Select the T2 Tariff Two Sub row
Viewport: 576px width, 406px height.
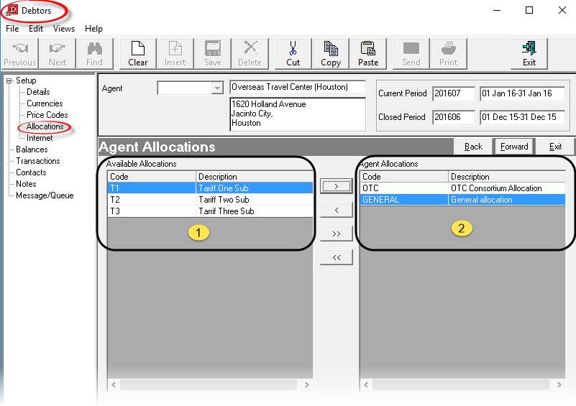coord(210,200)
